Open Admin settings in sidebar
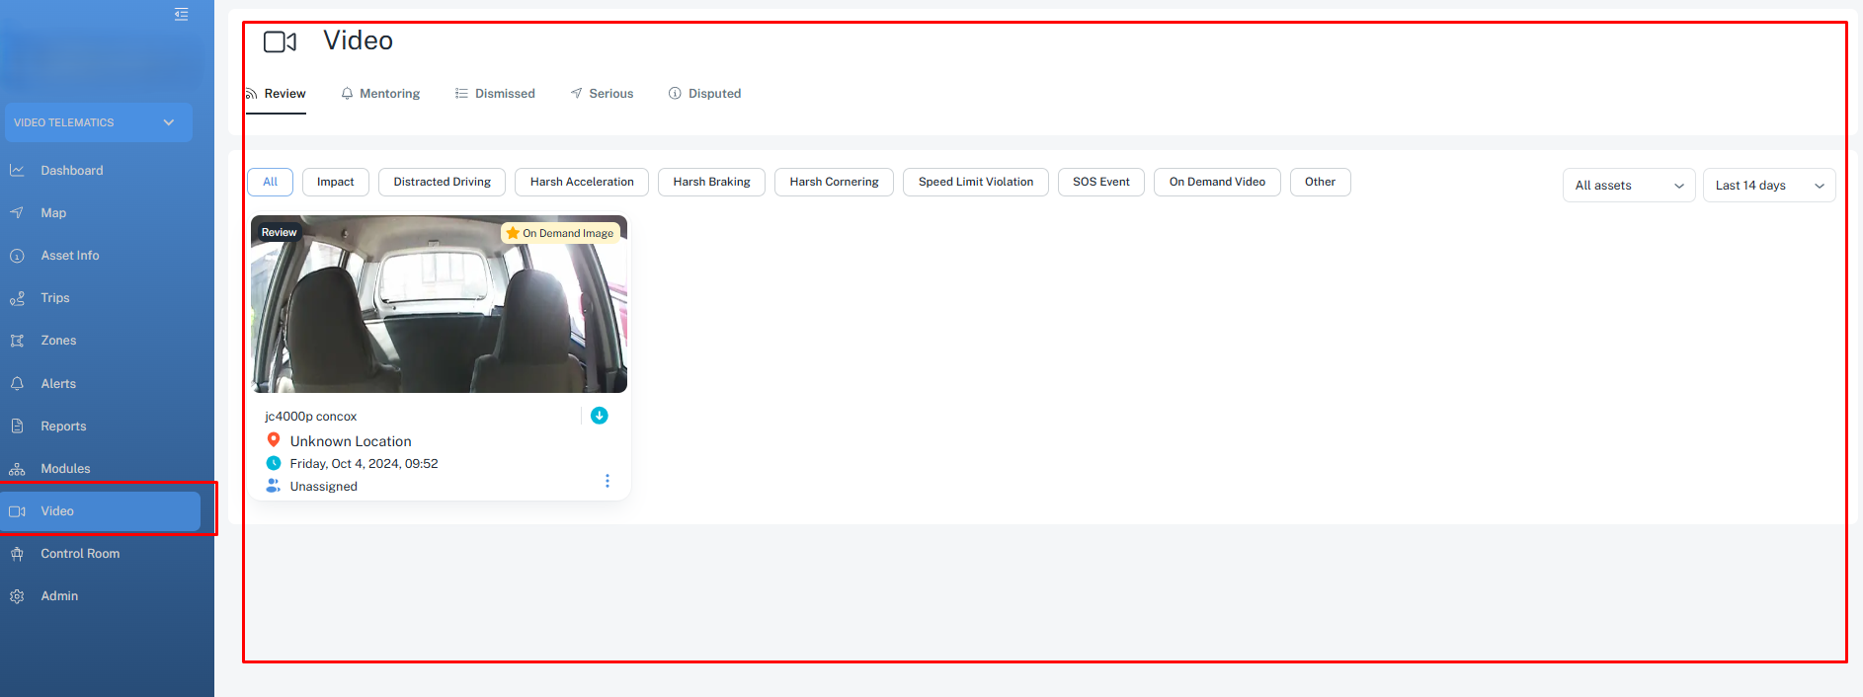This screenshot has height=697, width=1863. 59,596
